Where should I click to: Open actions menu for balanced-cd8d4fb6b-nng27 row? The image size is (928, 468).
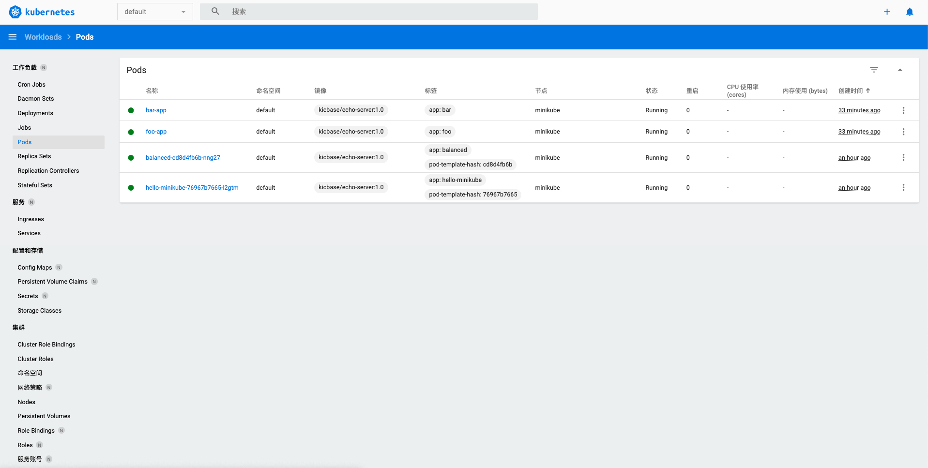[x=903, y=157]
